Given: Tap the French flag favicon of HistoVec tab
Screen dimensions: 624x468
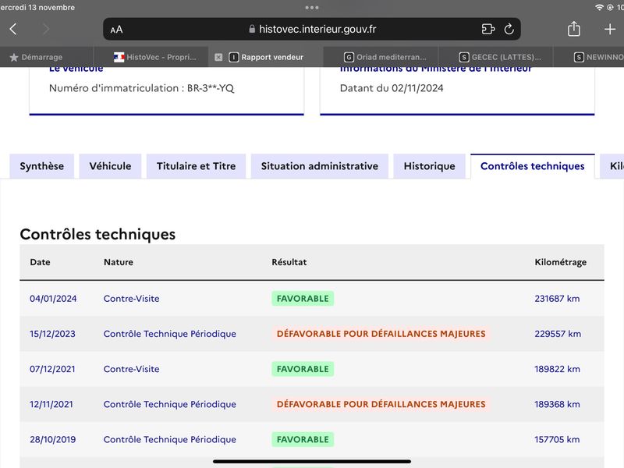Looking at the screenshot, I should (x=119, y=57).
